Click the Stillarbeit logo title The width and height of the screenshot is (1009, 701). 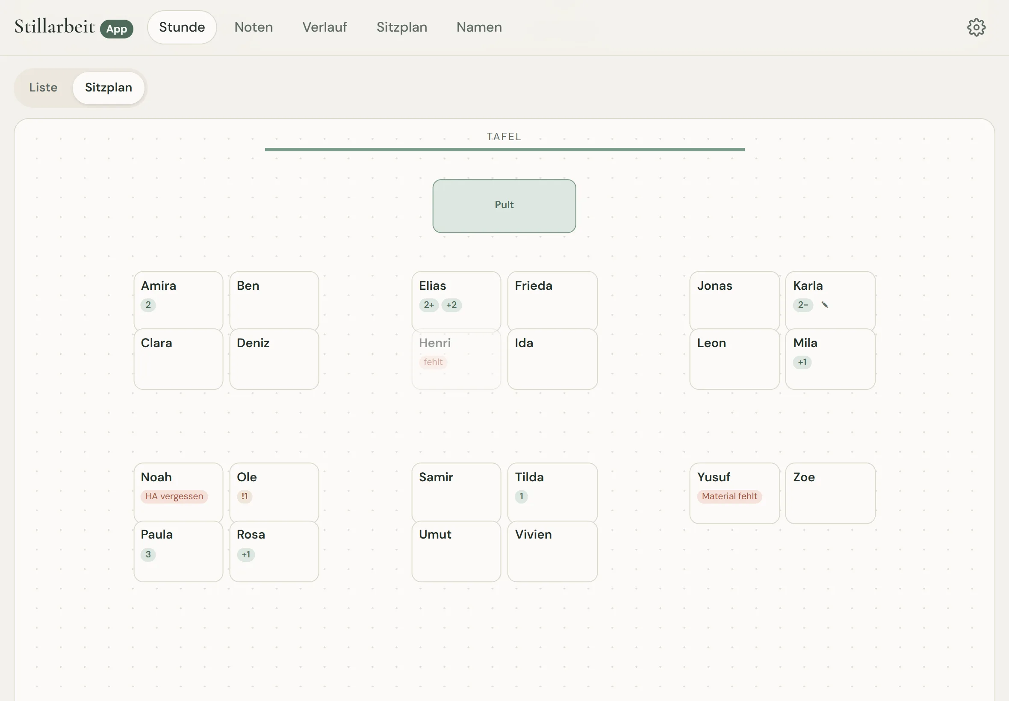click(54, 27)
